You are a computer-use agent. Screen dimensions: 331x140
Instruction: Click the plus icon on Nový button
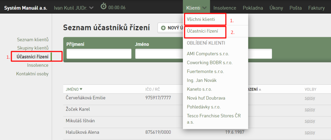click(163, 28)
